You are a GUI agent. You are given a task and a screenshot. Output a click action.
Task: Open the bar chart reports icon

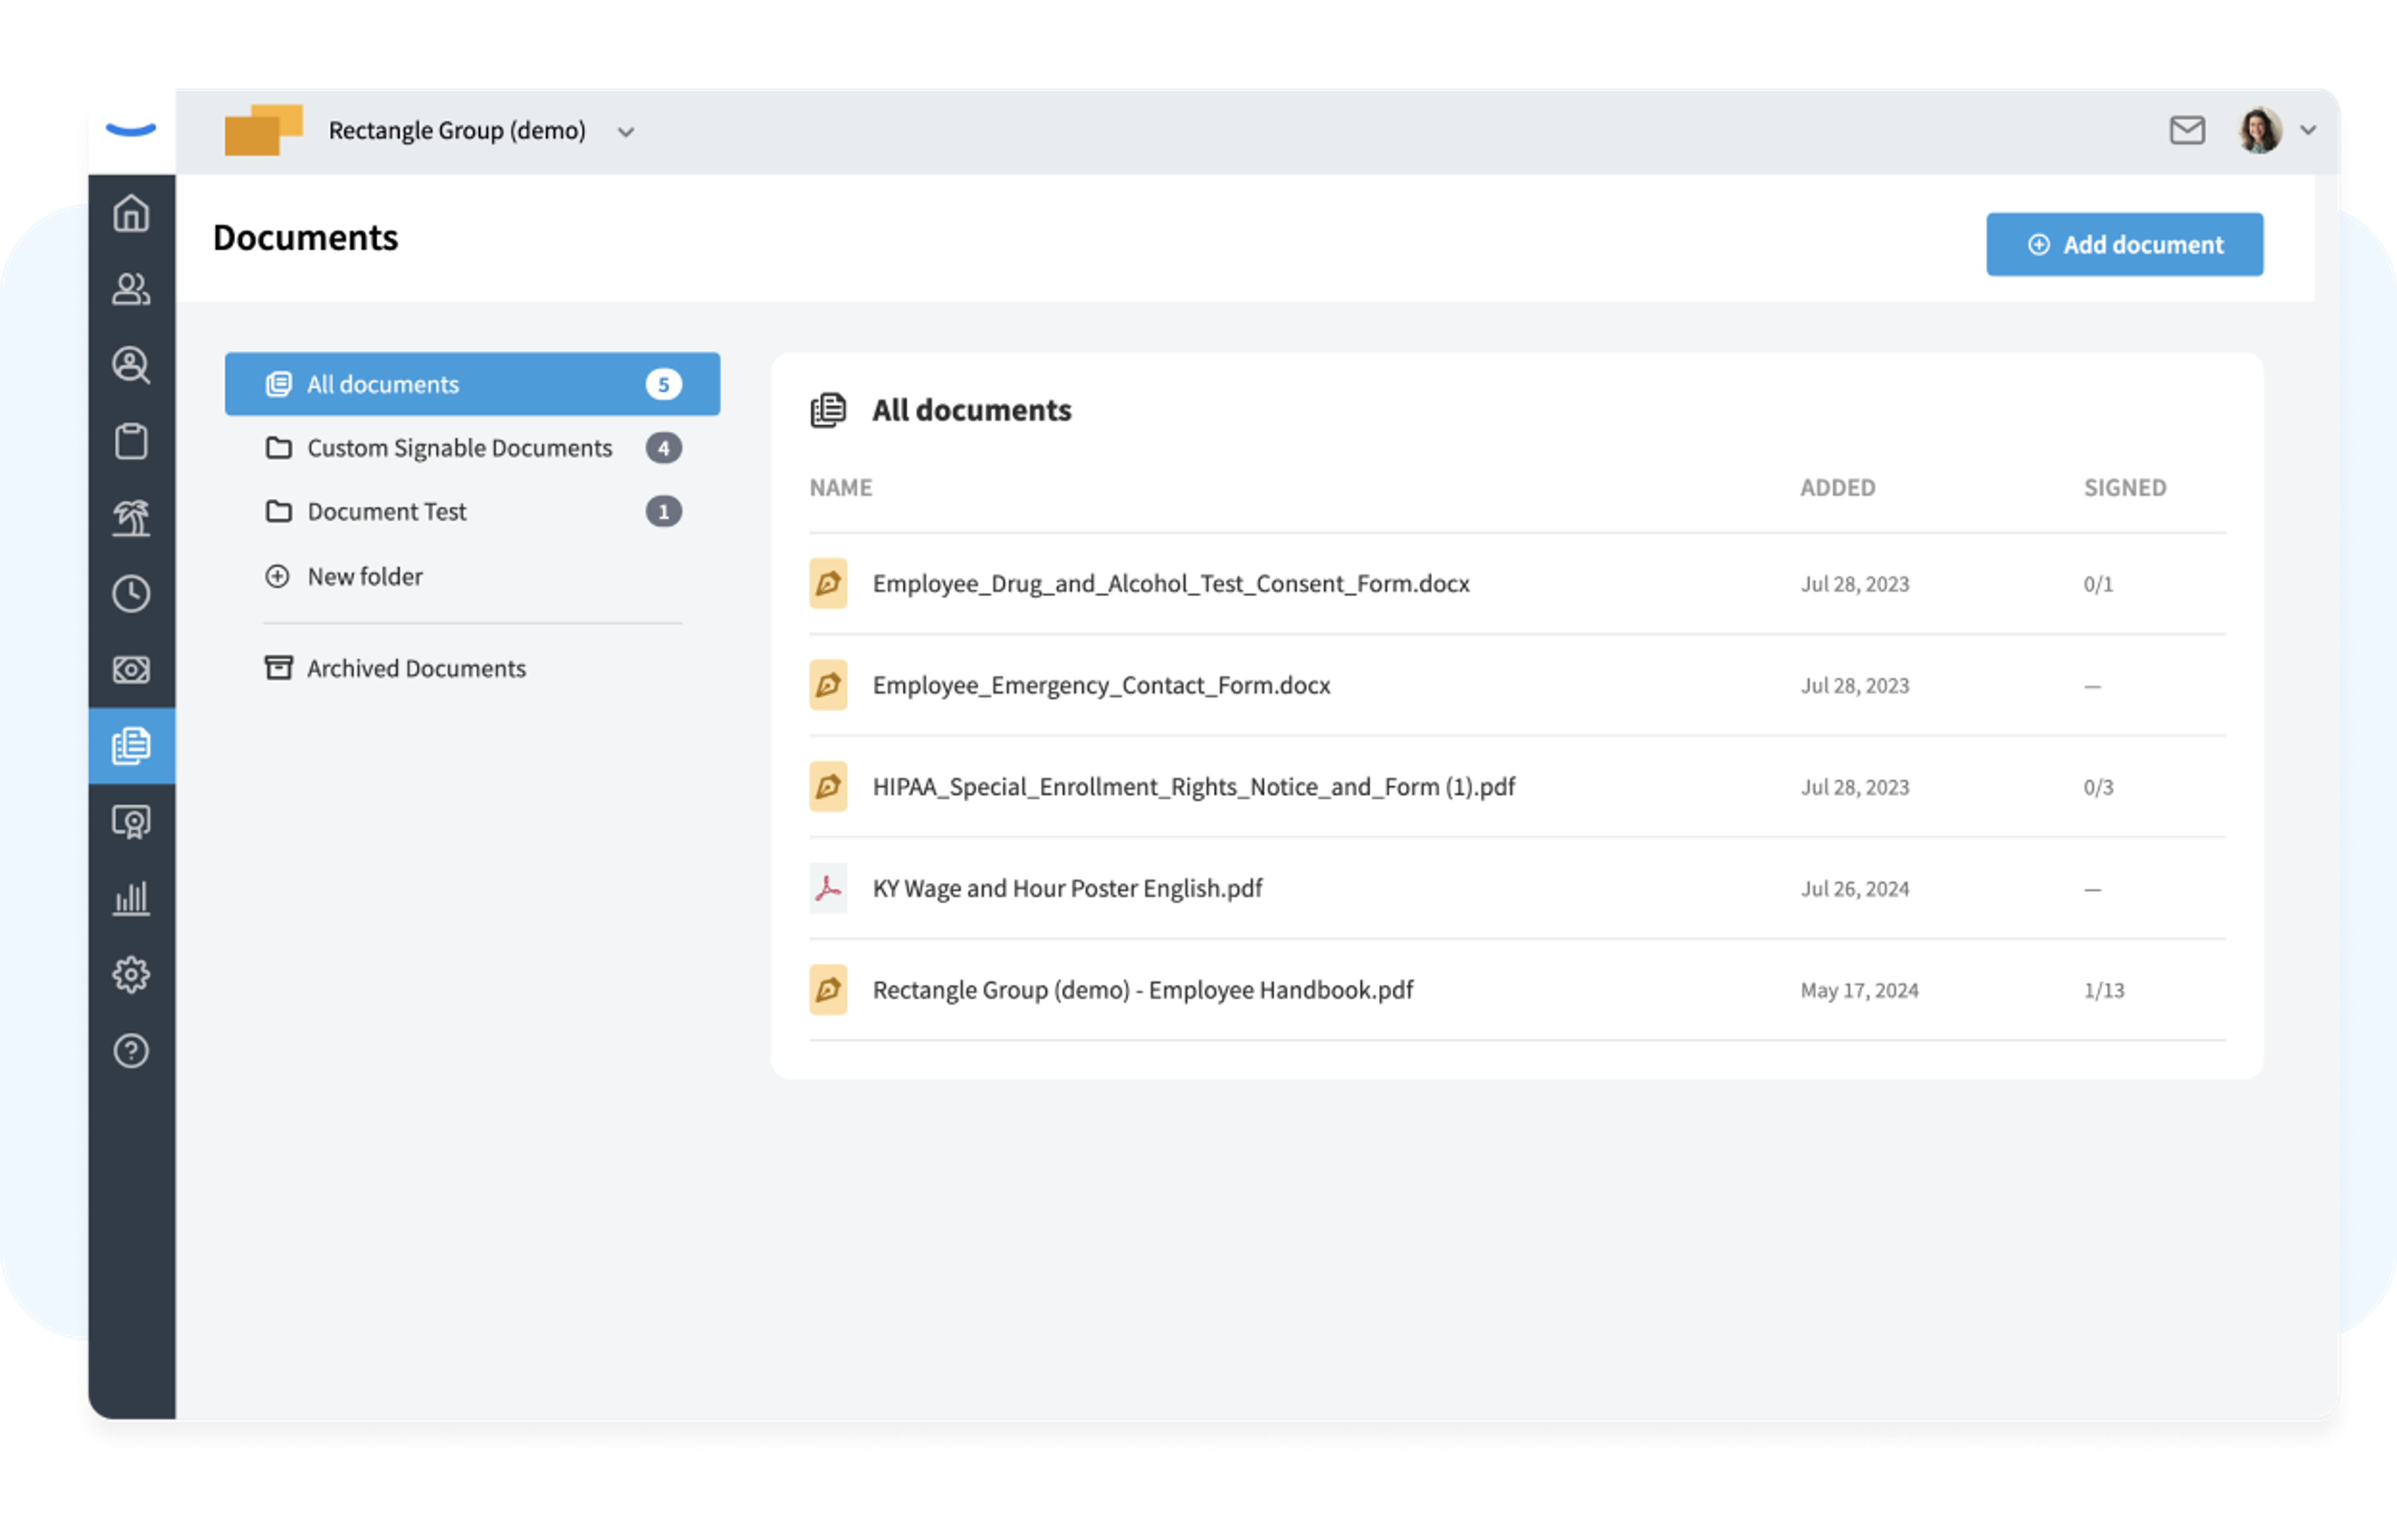tap(131, 898)
